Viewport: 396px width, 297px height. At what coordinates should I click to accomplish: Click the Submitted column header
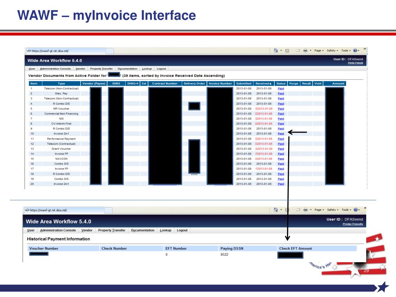click(x=244, y=84)
